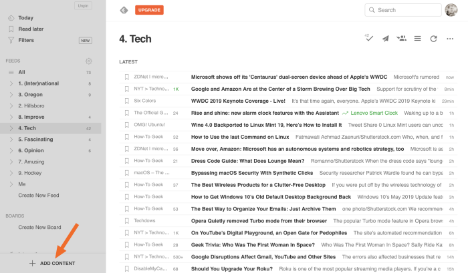Click the macOS – The ... source name
Image resolution: width=468 pixels, height=273 pixels.
pyautogui.click(x=152, y=173)
